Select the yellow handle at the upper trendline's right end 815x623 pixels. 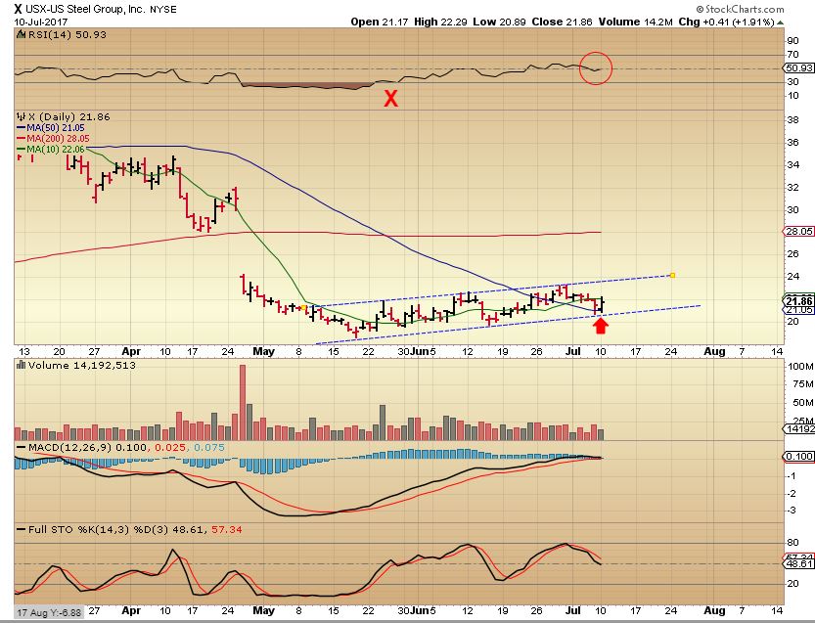(x=672, y=275)
